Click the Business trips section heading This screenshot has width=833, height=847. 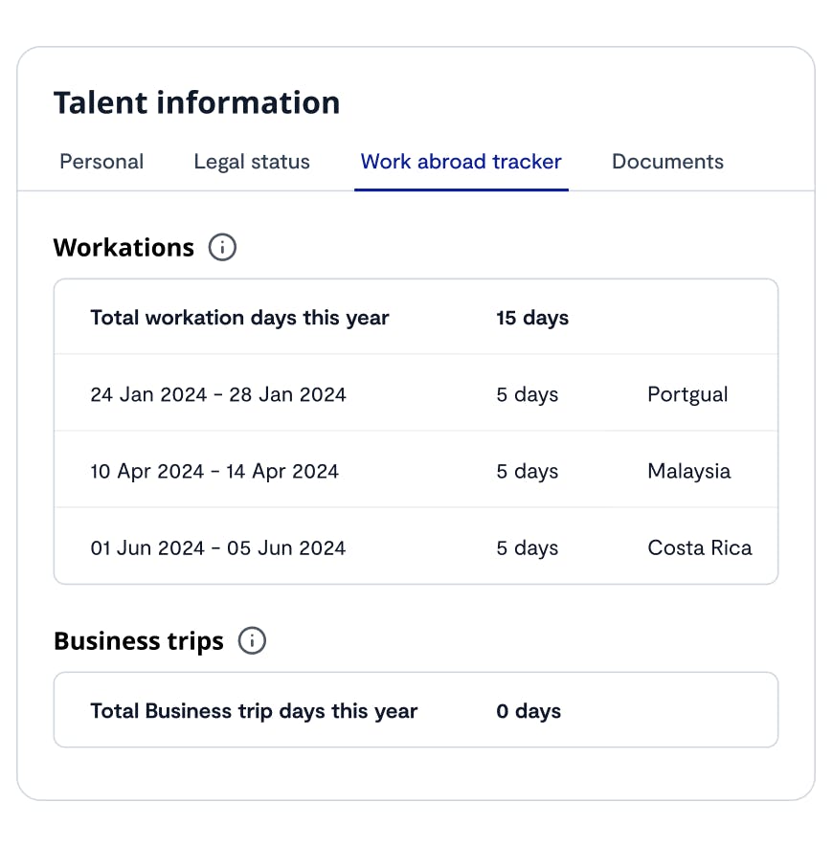[139, 641]
